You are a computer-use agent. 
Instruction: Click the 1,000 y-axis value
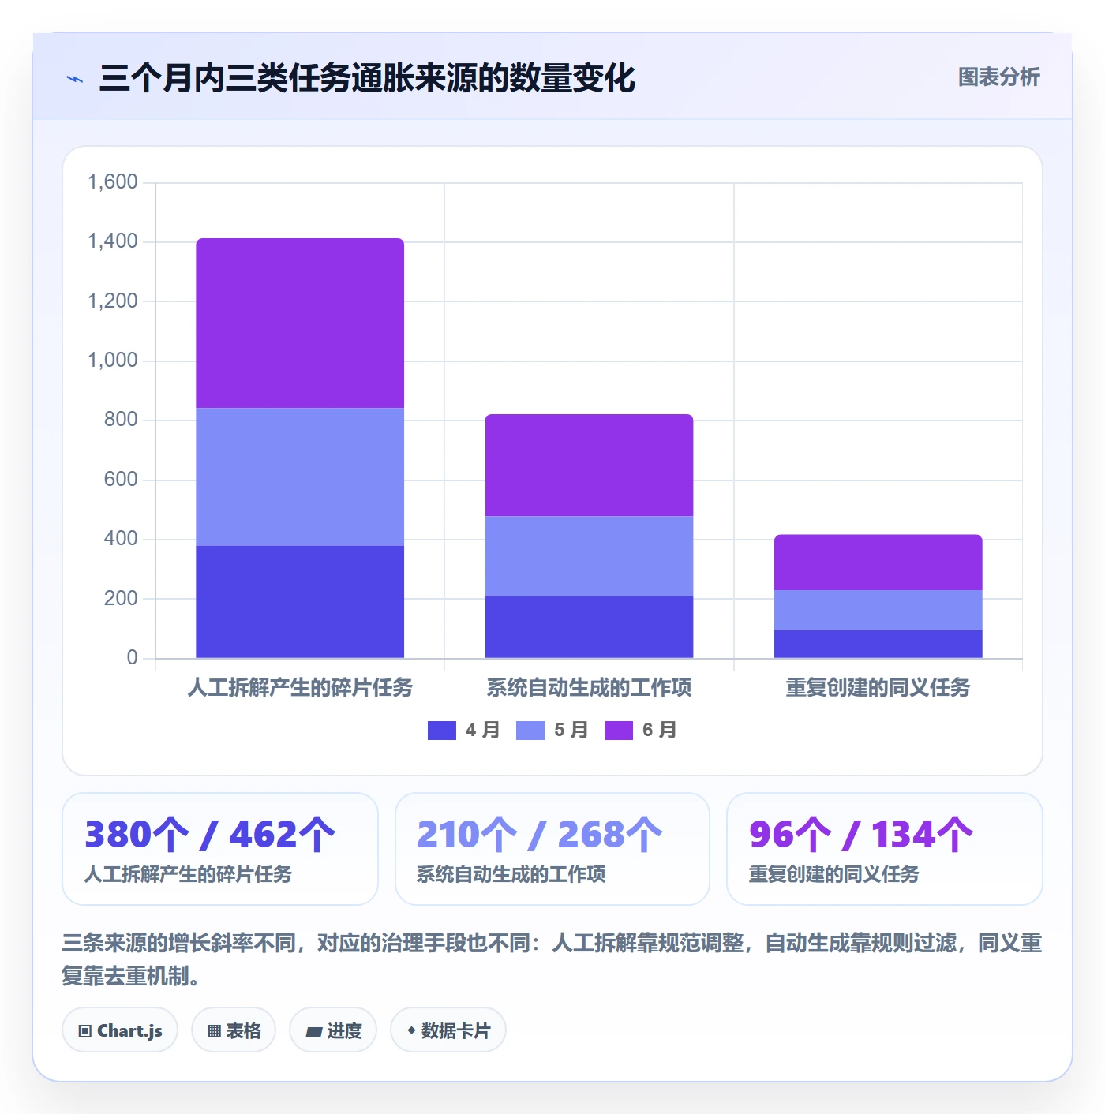tap(113, 361)
